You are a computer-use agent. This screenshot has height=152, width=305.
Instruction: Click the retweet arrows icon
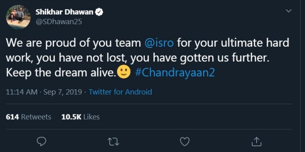coord(113,142)
